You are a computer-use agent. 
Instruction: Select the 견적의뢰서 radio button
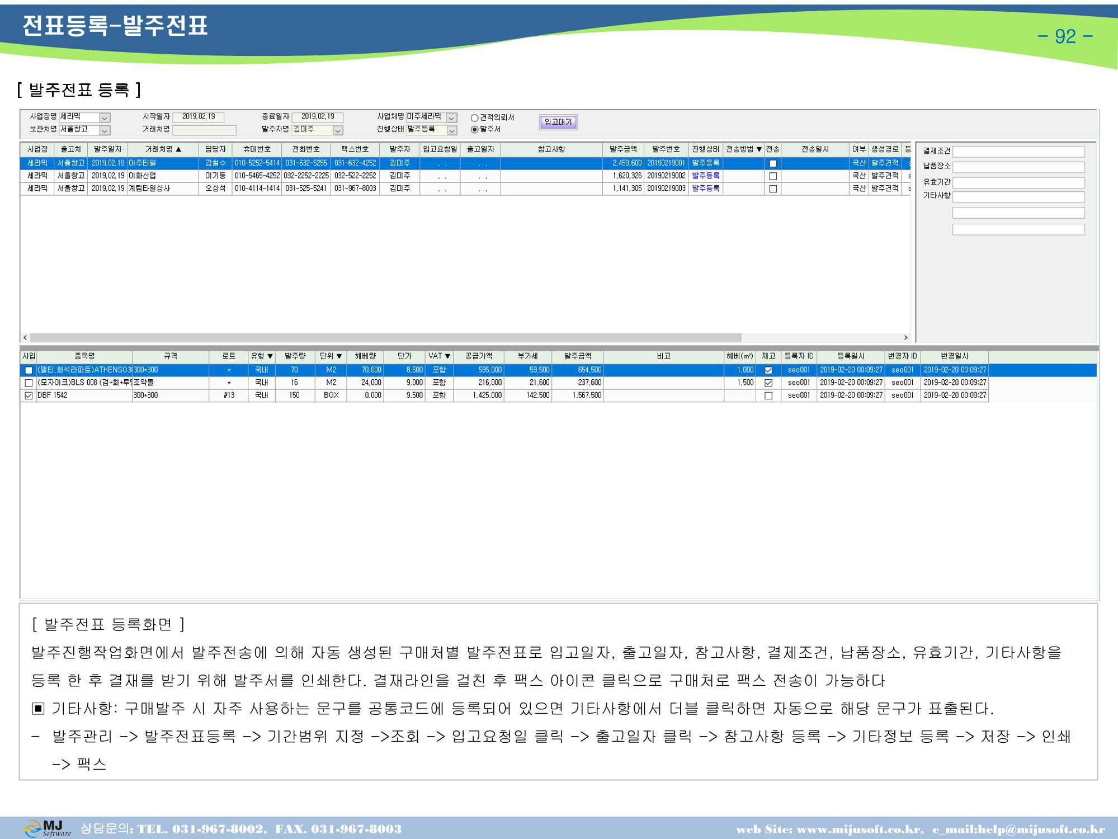pyautogui.click(x=474, y=118)
